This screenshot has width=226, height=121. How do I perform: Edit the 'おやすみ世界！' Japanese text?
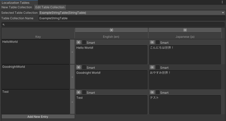point(185,80)
